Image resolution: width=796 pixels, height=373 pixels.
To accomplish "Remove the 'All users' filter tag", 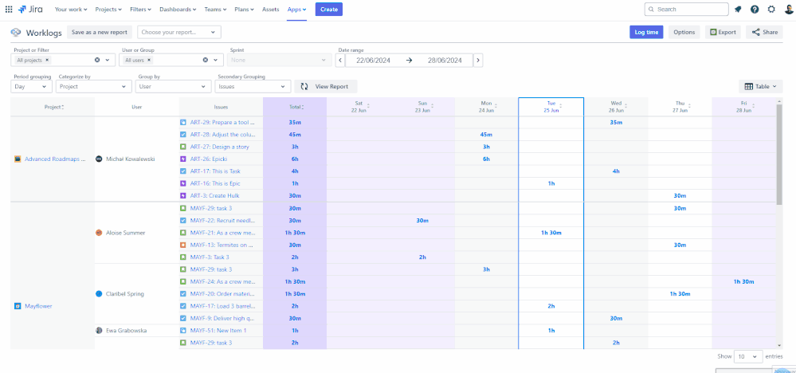I will 150,60.
